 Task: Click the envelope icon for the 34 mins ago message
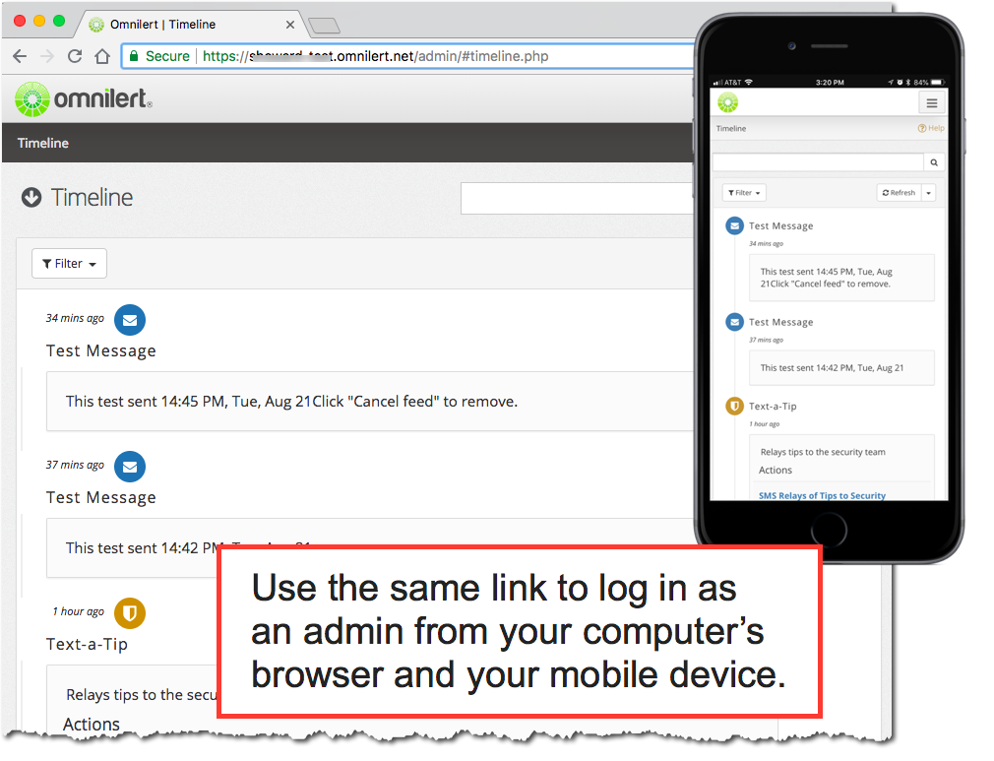tap(130, 320)
